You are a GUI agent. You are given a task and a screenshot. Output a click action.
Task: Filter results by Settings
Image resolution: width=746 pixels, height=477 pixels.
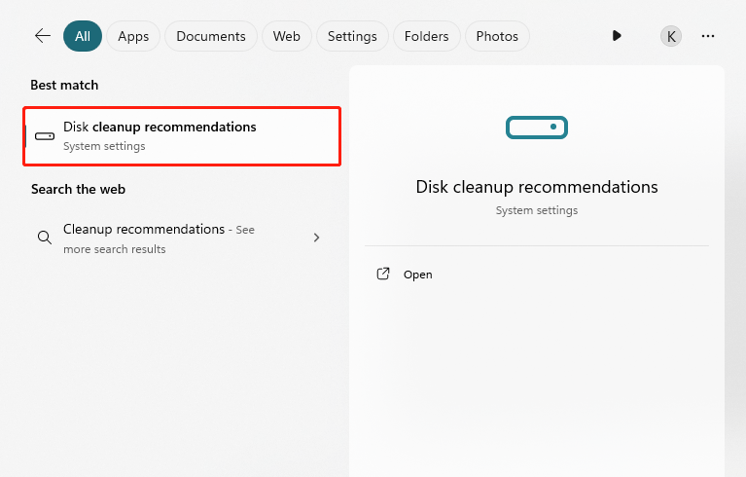[352, 36]
